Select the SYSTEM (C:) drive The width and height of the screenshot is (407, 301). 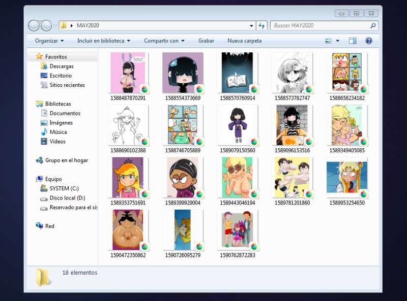point(64,188)
